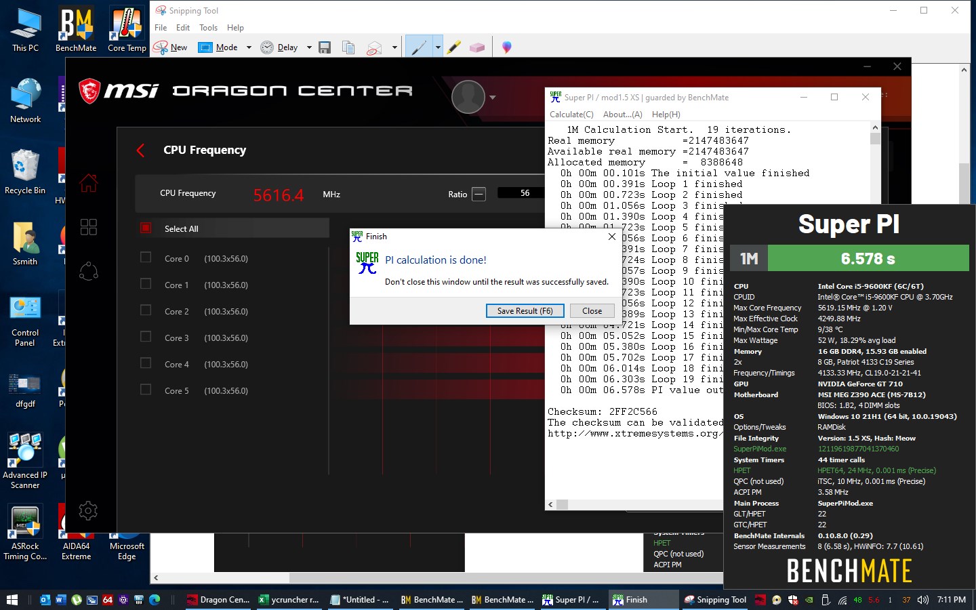This screenshot has height=610, width=976.
Task: Open Dragon Center settings gear
Action: point(88,510)
